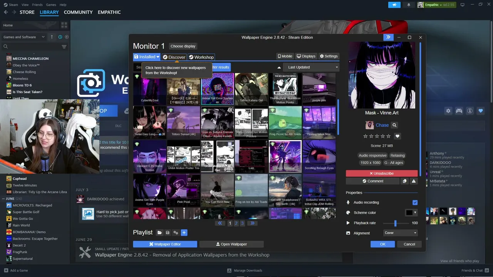Show game info icon on Steam page
Viewport: 493px width, 277px height.
(470, 111)
